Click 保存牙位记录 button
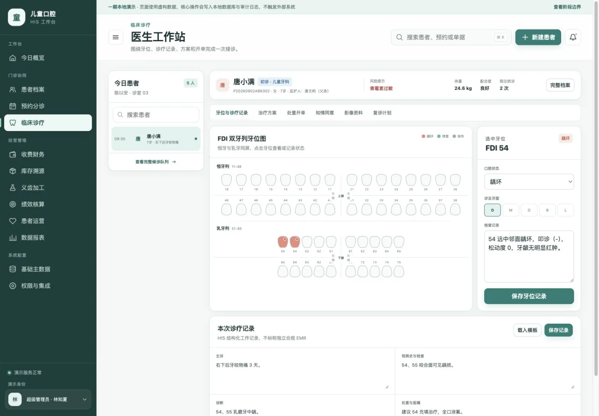599x416 pixels. click(529, 296)
